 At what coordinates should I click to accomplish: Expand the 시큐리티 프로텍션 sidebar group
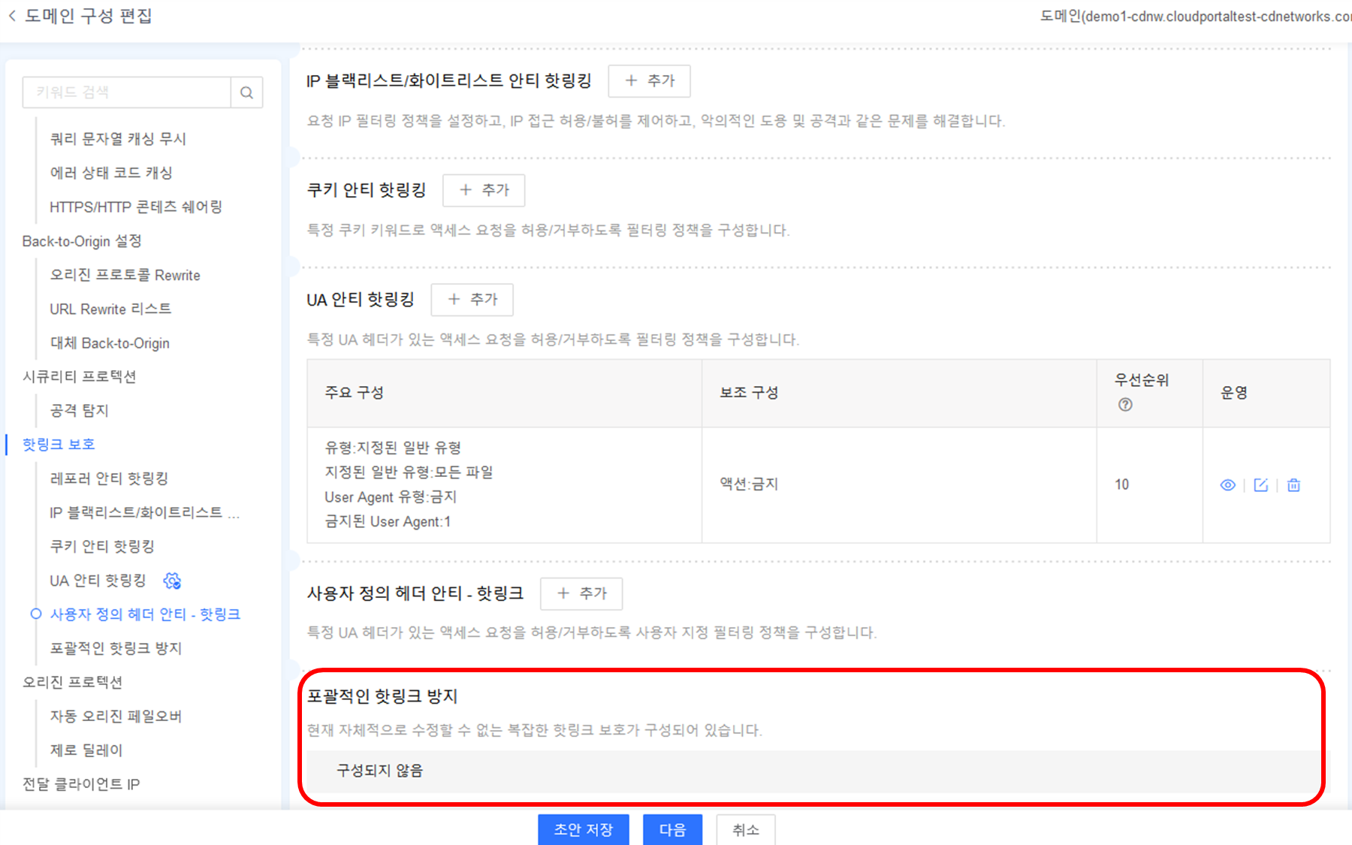[x=79, y=376]
